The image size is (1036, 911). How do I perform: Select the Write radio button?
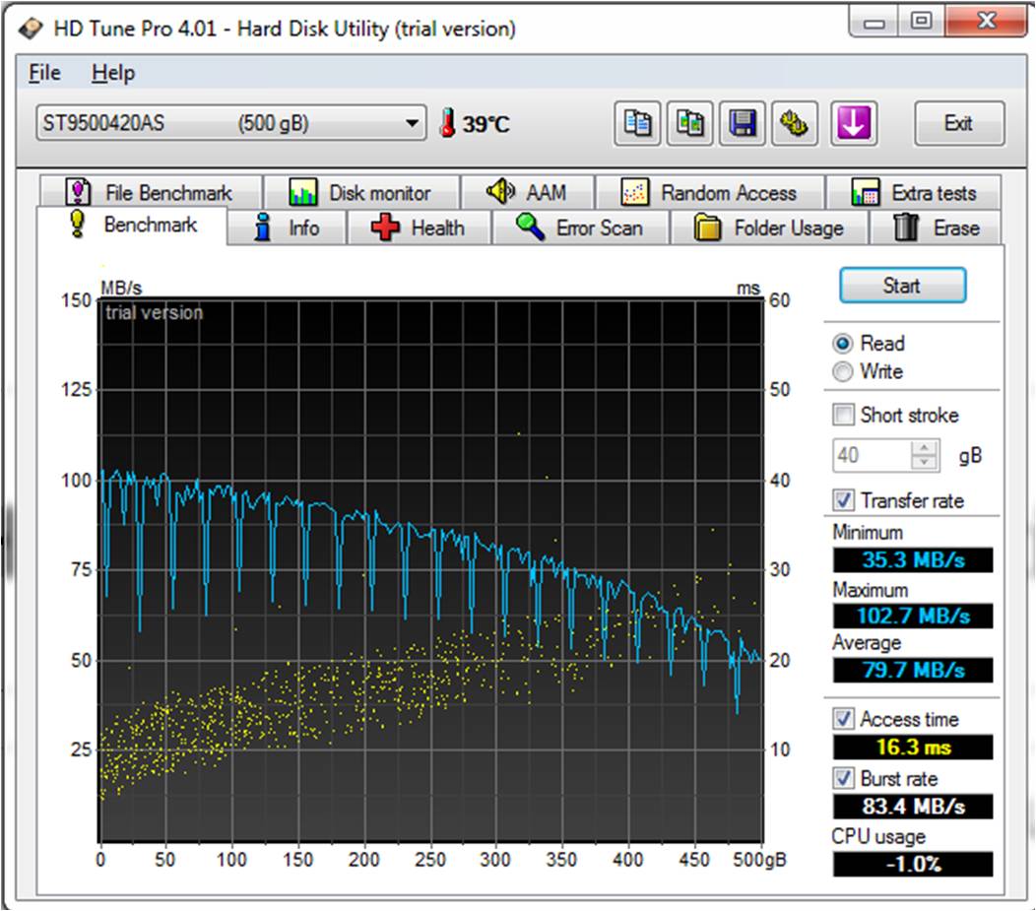[x=843, y=372]
